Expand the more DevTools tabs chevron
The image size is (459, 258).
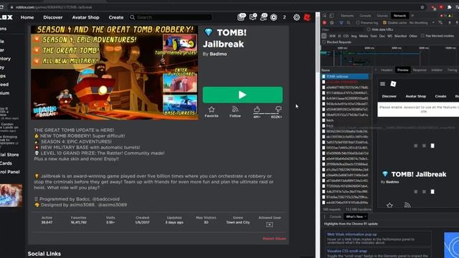click(413, 16)
